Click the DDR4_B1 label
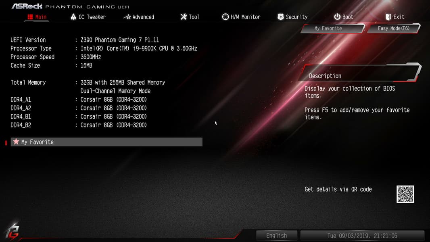Viewport: 430px width, 242px height. click(x=21, y=117)
